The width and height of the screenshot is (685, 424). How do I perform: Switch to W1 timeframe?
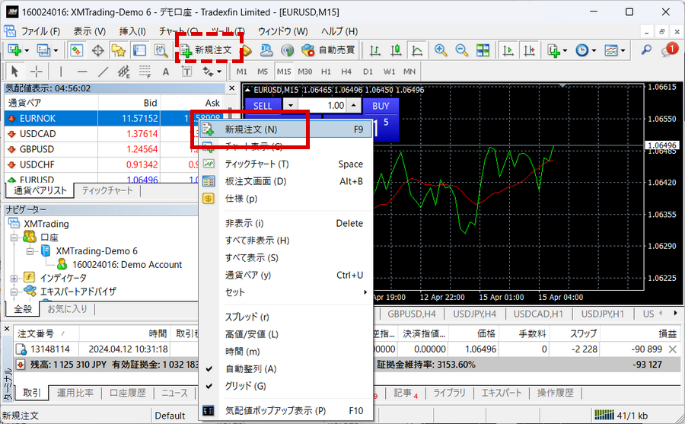[389, 72]
